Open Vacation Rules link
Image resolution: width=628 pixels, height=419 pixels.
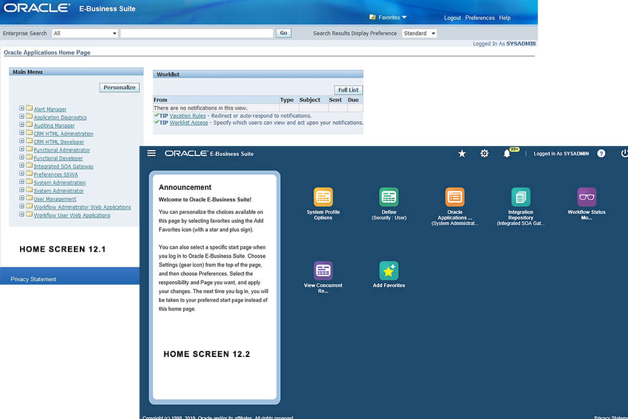click(187, 116)
